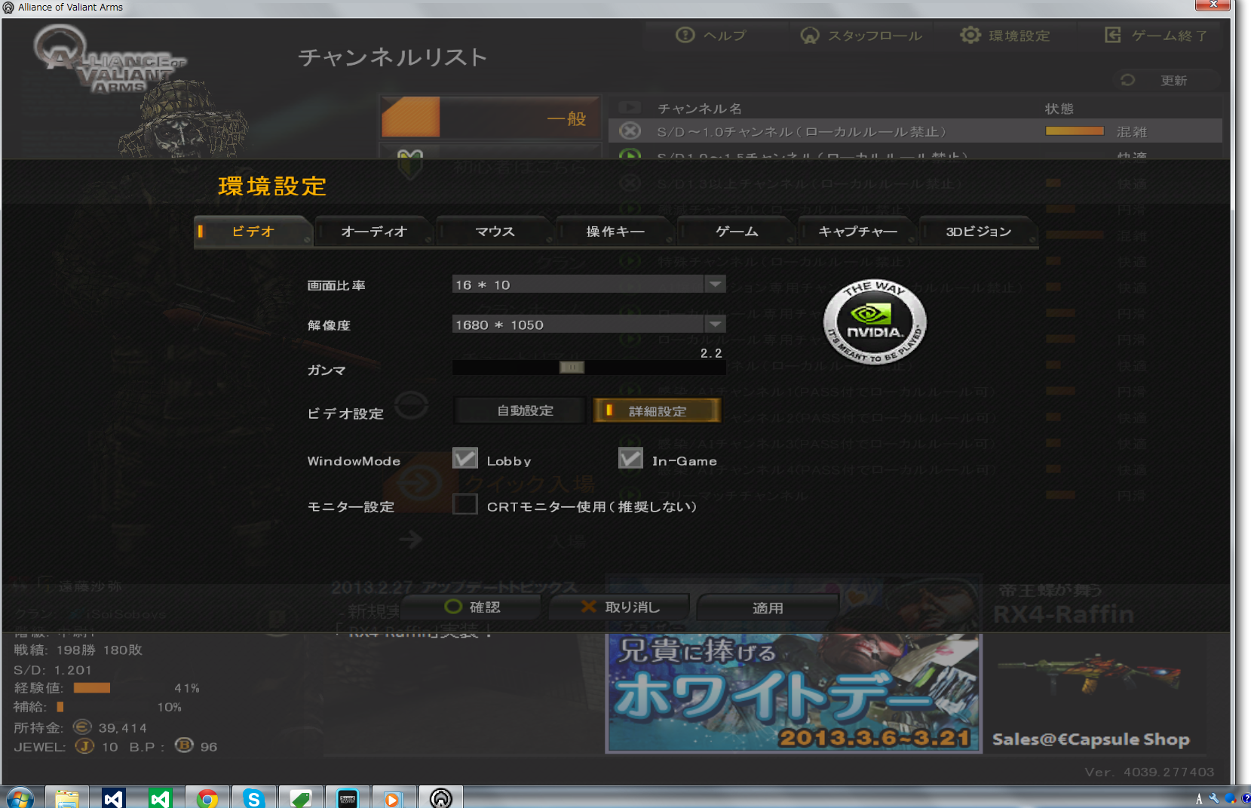Toggle the In-Game WindowMode checkbox
Viewport: 1251px width, 808px height.
point(630,459)
